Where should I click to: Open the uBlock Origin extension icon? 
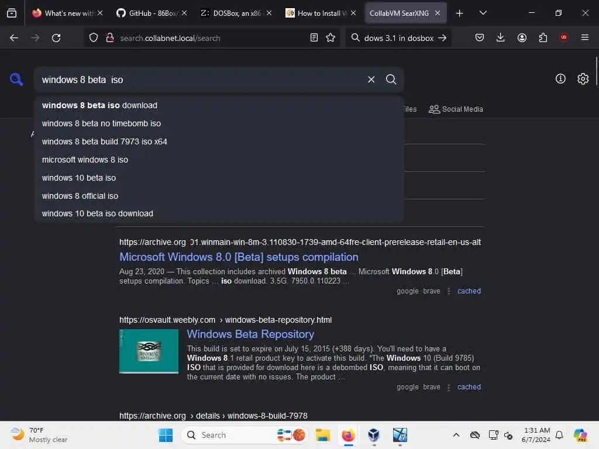(x=563, y=37)
